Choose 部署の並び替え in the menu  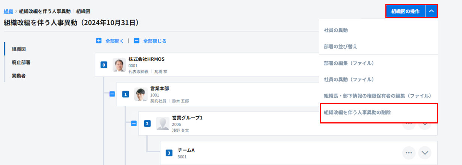point(340,47)
